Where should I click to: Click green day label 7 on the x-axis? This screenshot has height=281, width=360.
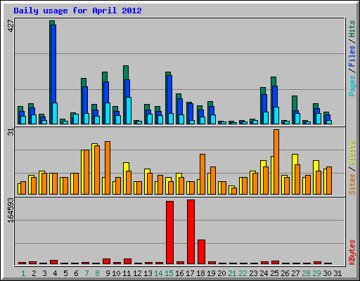click(86, 273)
